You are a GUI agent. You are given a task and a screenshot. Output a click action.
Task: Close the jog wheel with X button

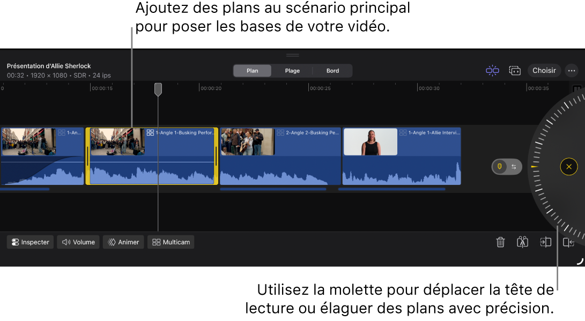568,167
